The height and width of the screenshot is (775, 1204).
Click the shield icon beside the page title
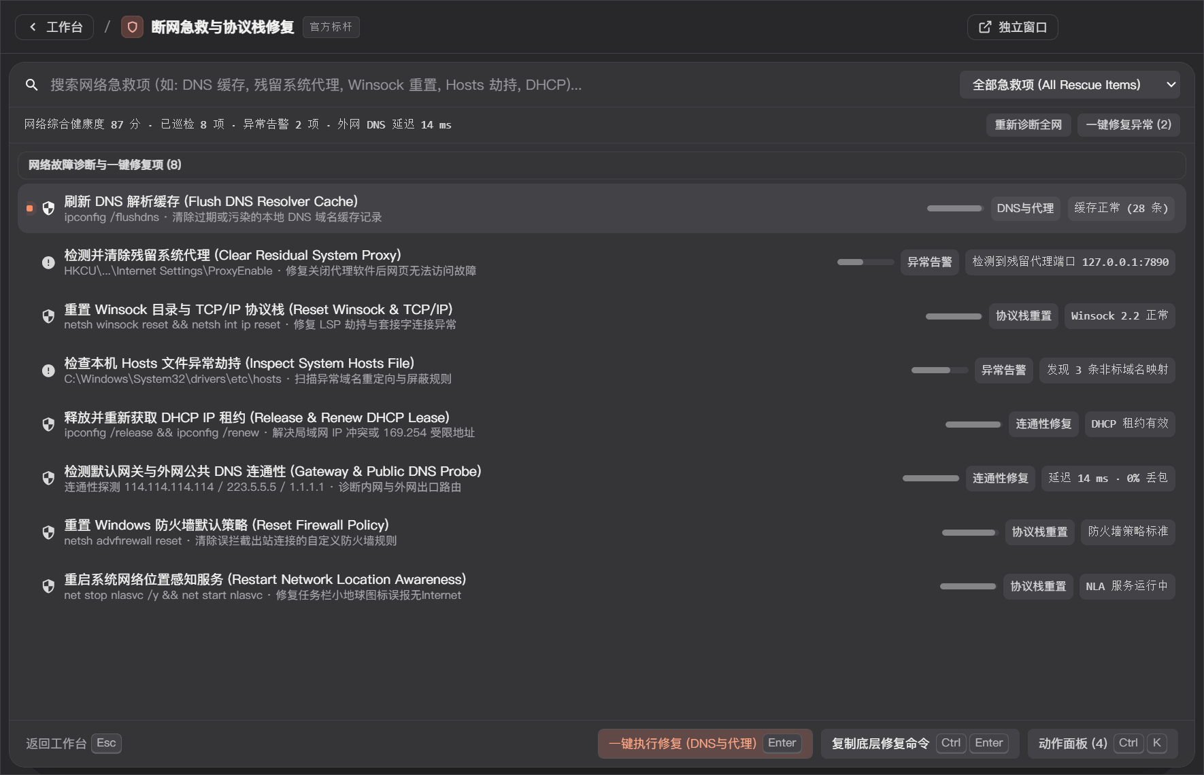point(132,27)
